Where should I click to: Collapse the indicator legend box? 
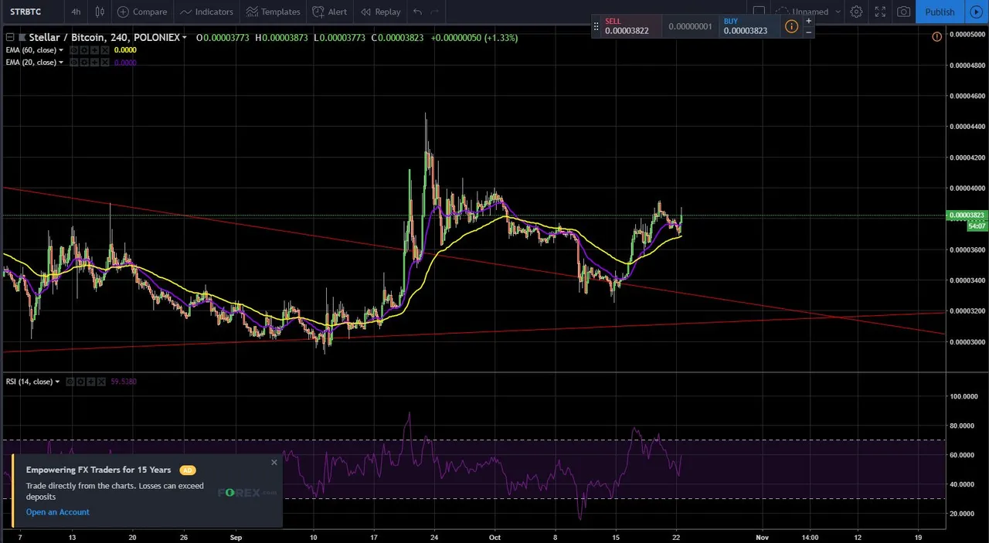tap(10, 37)
